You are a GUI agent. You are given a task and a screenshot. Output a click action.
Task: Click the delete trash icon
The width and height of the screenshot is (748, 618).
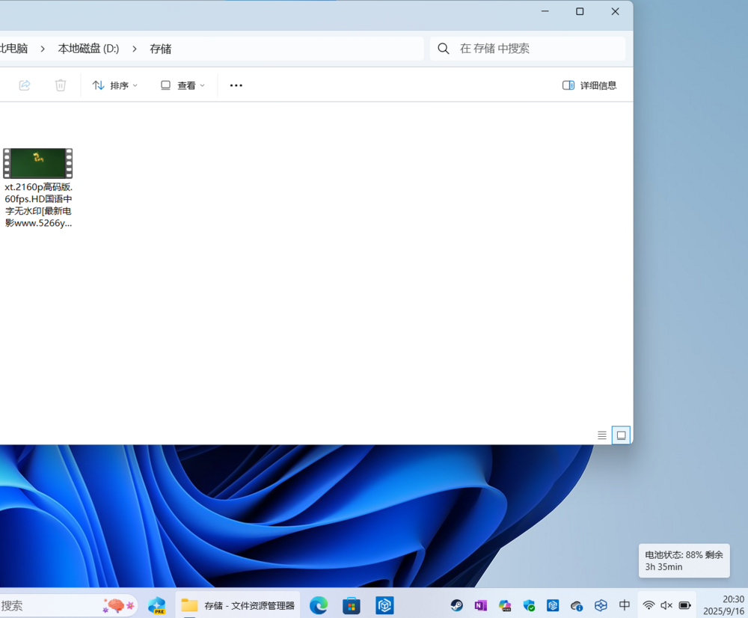60,85
